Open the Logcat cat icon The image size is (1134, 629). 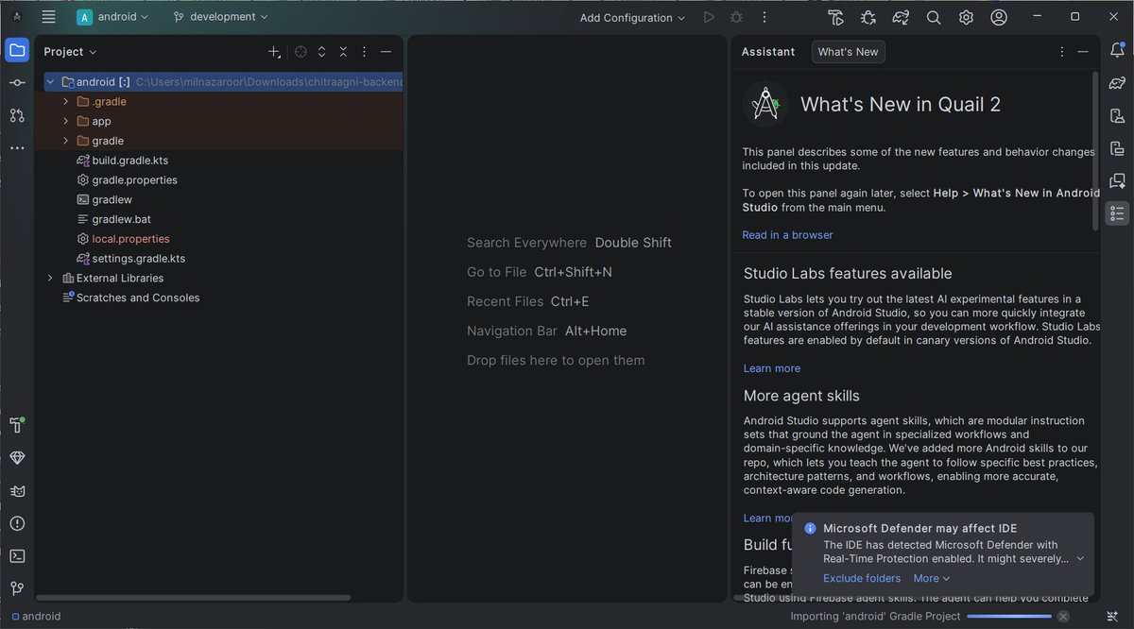pyautogui.click(x=17, y=491)
